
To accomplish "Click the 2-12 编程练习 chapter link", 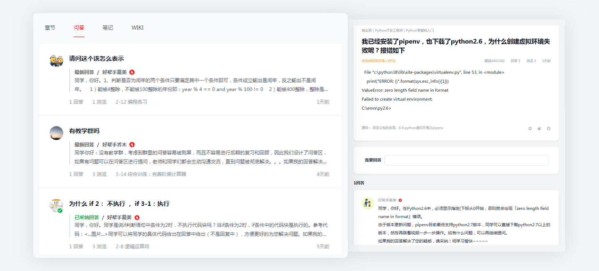I will click(131, 102).
